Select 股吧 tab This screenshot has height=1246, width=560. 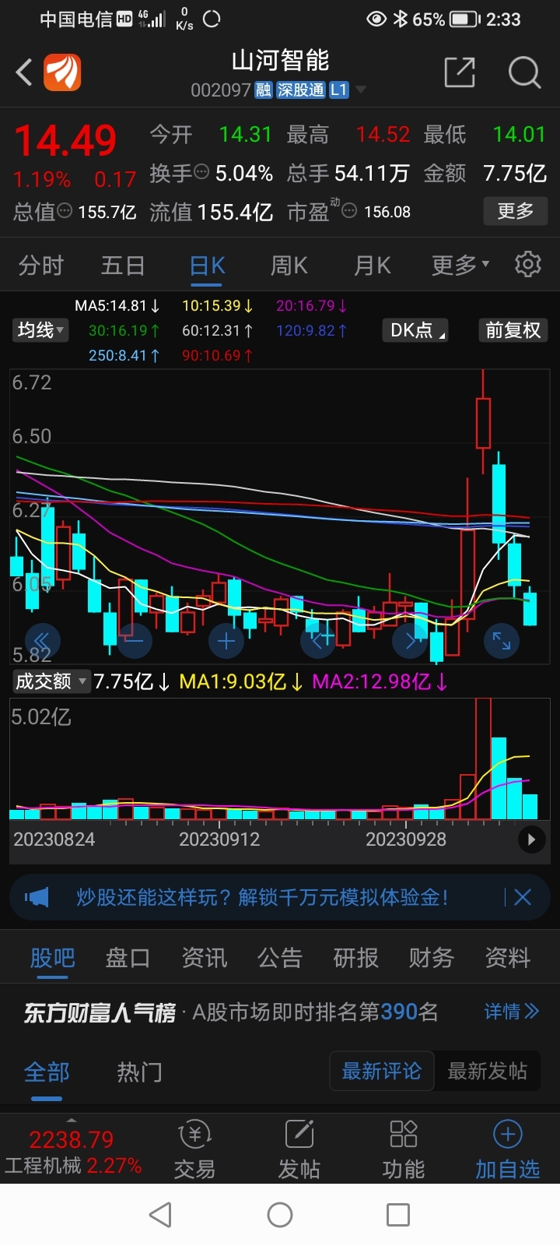[52, 958]
